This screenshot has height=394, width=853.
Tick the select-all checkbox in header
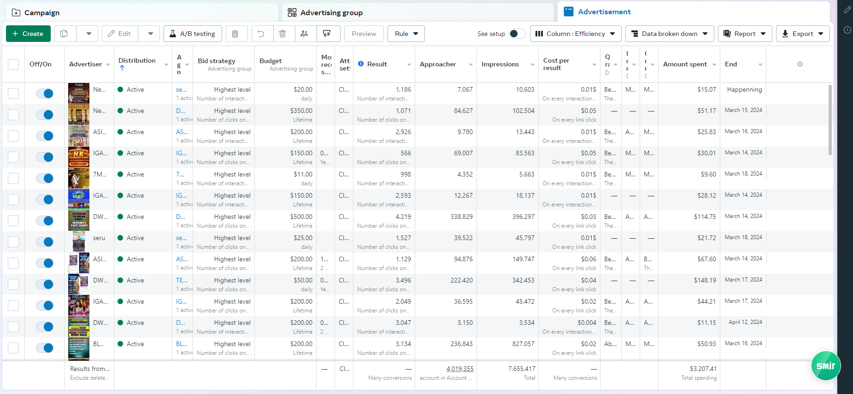pos(13,65)
